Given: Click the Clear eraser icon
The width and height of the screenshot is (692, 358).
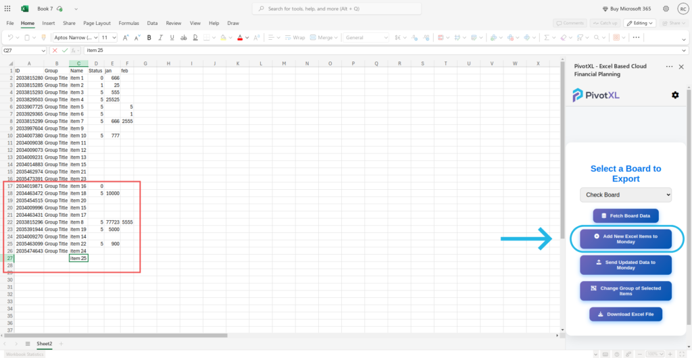Looking at the screenshot, I should (563, 37).
